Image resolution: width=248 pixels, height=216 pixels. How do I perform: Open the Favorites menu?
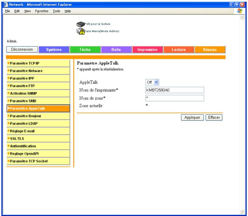pyautogui.click(x=42, y=11)
